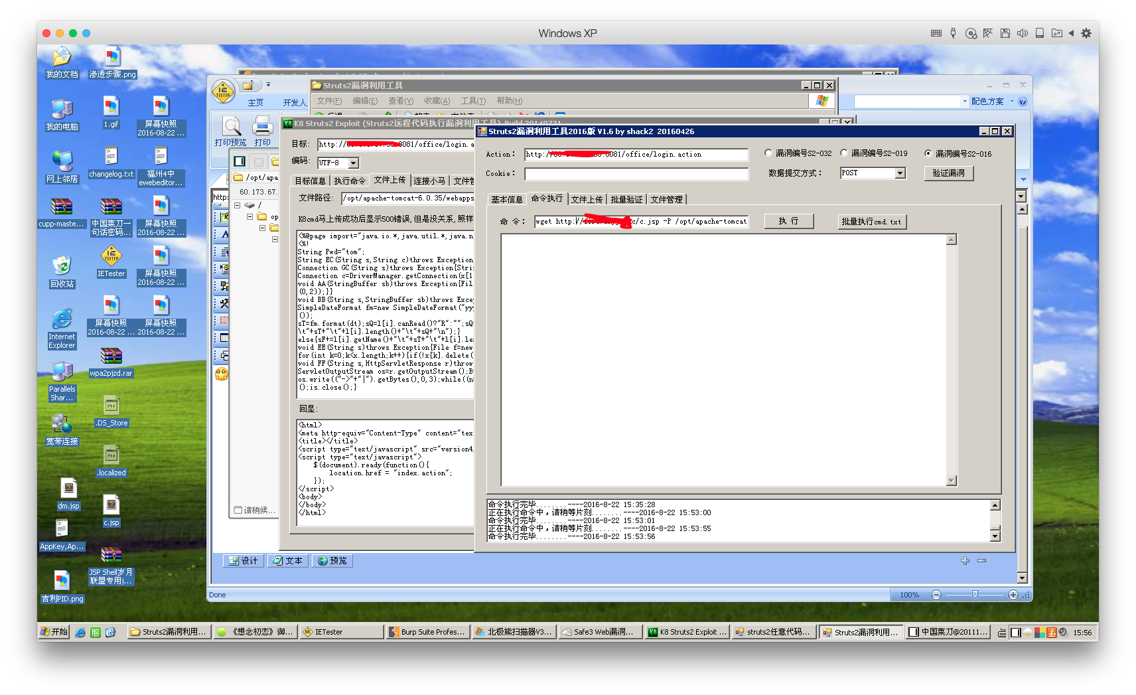This screenshot has width=1136, height=695.
Task: Open Parallels settings gear icon
Action: tap(1086, 33)
